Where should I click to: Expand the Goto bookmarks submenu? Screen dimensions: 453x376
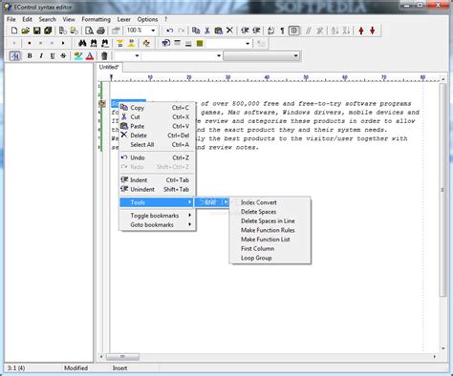158,224
